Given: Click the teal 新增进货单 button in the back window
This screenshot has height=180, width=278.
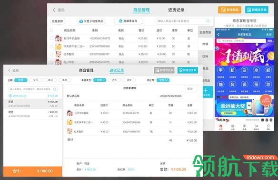Looking at the screenshot, I should tap(257, 9).
